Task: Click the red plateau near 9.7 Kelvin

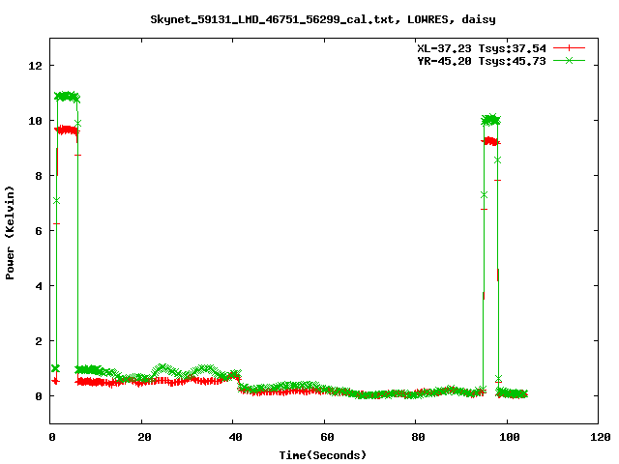Action: 67,130
